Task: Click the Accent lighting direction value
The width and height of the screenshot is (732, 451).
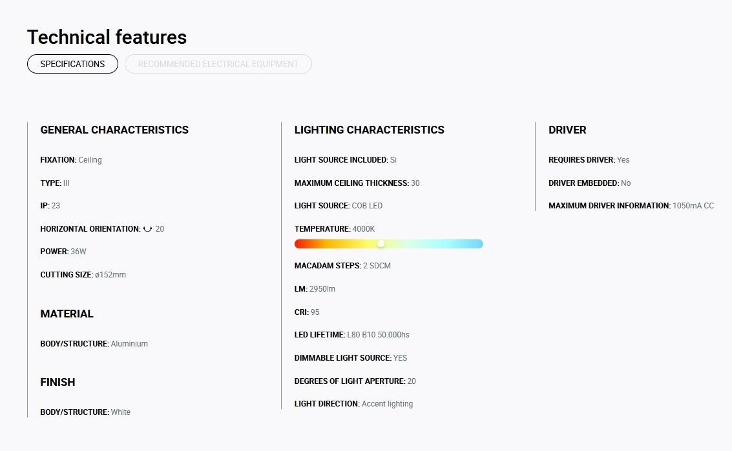Action: coord(388,404)
